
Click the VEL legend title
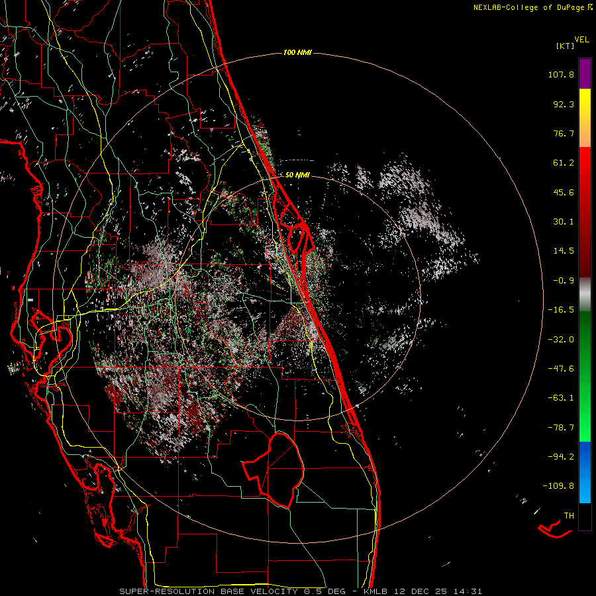pos(581,40)
